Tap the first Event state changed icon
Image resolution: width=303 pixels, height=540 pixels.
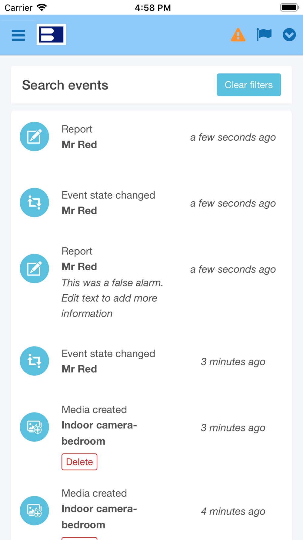(x=34, y=203)
